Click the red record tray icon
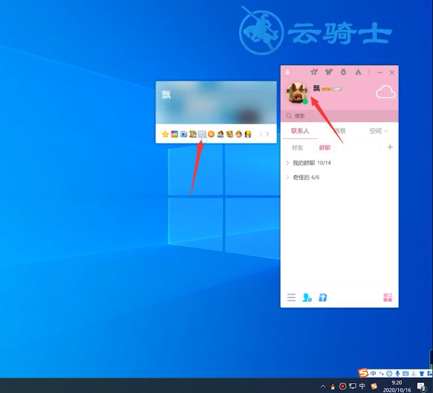433x393 pixels. 342,386
